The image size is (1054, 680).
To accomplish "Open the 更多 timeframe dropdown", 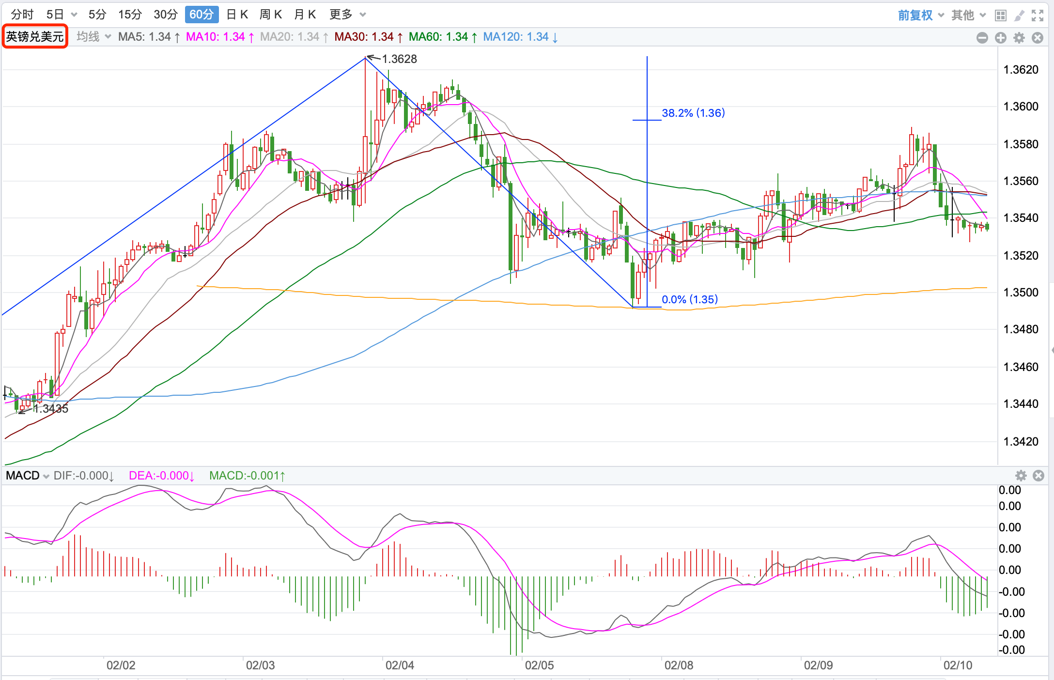I will [x=347, y=15].
